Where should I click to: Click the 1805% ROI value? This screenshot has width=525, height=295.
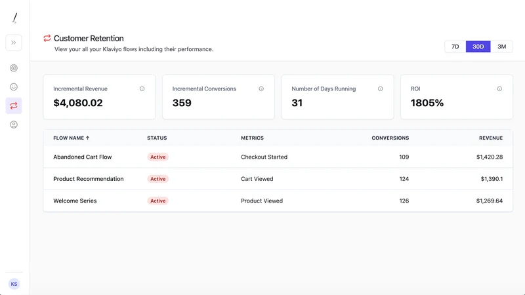pyautogui.click(x=427, y=103)
